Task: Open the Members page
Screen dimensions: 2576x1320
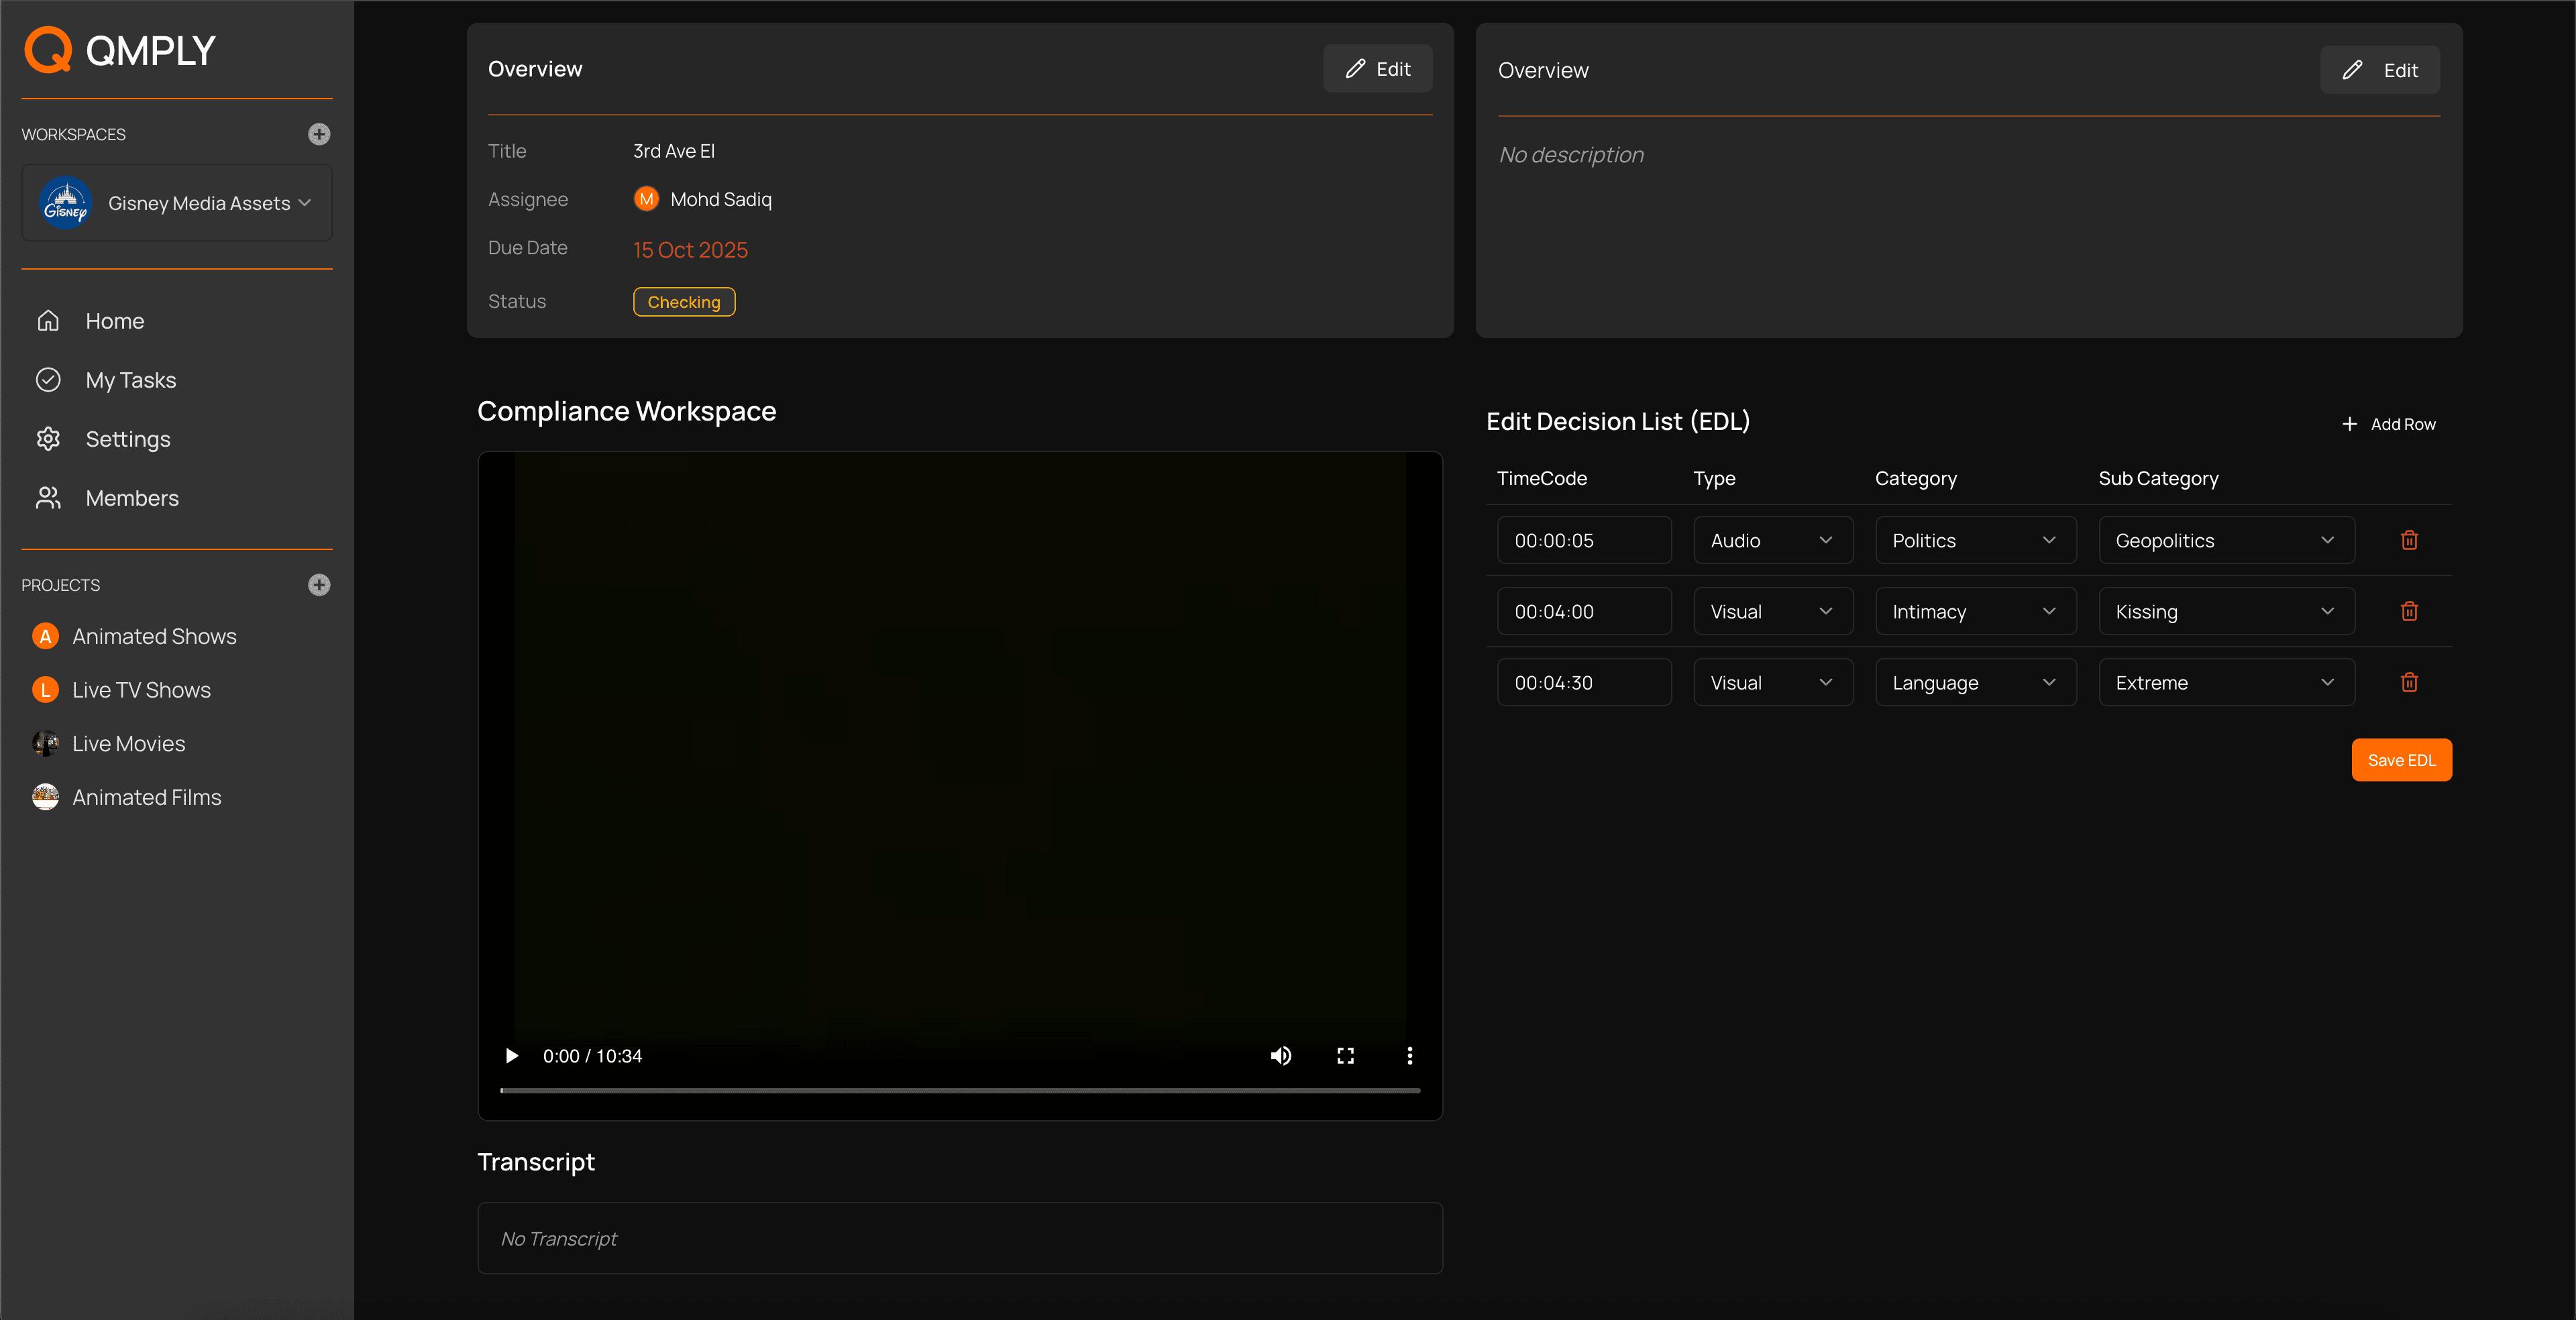Action: coord(132,498)
